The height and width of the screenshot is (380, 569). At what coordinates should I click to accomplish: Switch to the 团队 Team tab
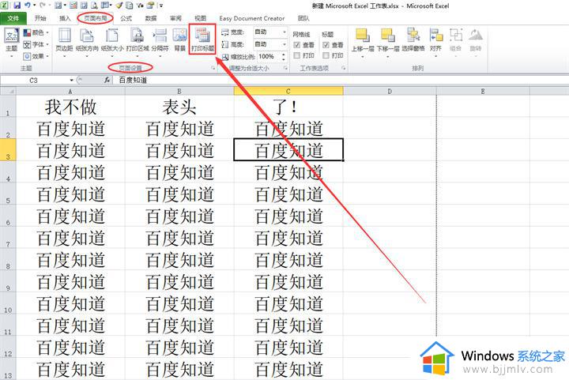tap(303, 18)
